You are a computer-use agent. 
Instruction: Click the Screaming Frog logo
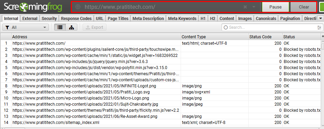pyautogui.click(x=33, y=7)
